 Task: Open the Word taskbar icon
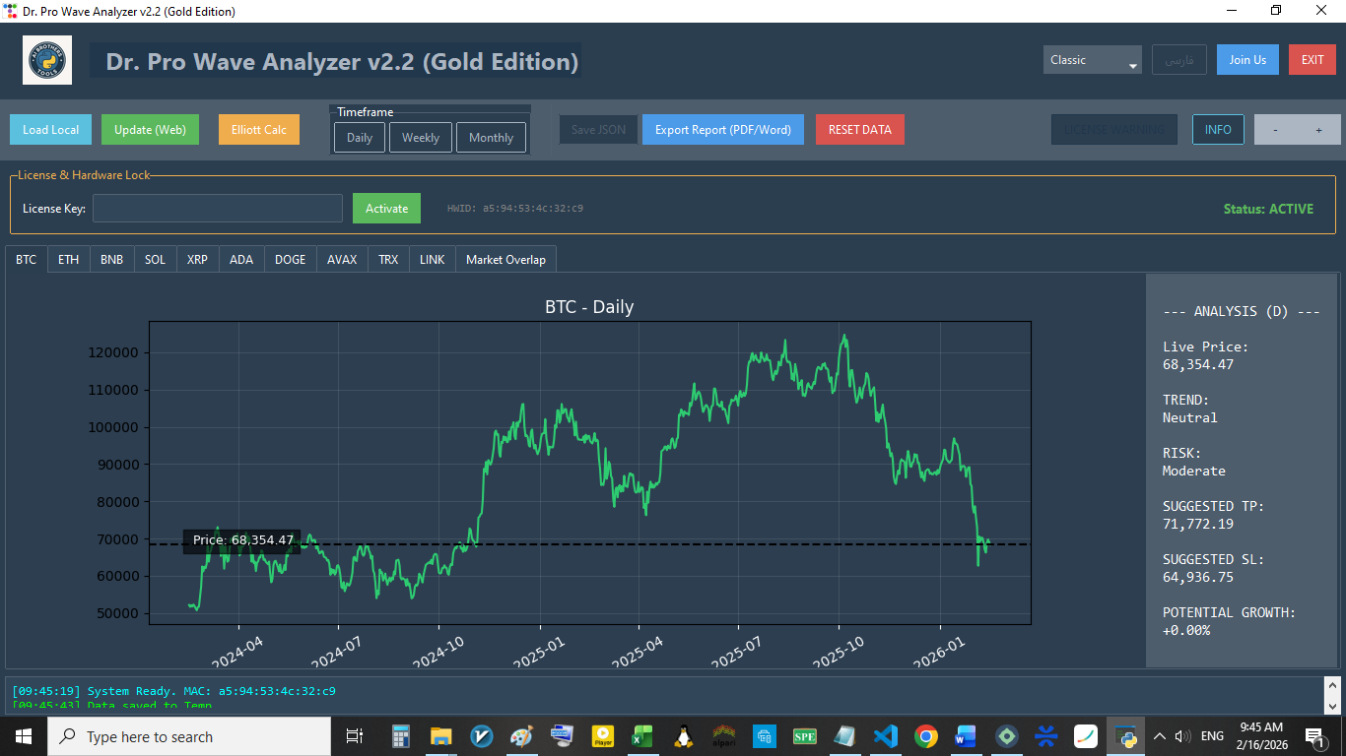point(966,736)
